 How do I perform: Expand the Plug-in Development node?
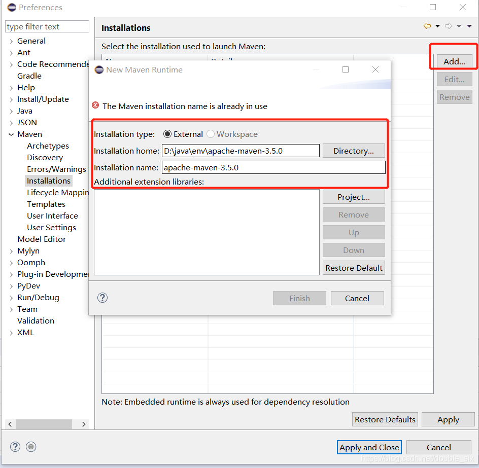pyautogui.click(x=11, y=274)
